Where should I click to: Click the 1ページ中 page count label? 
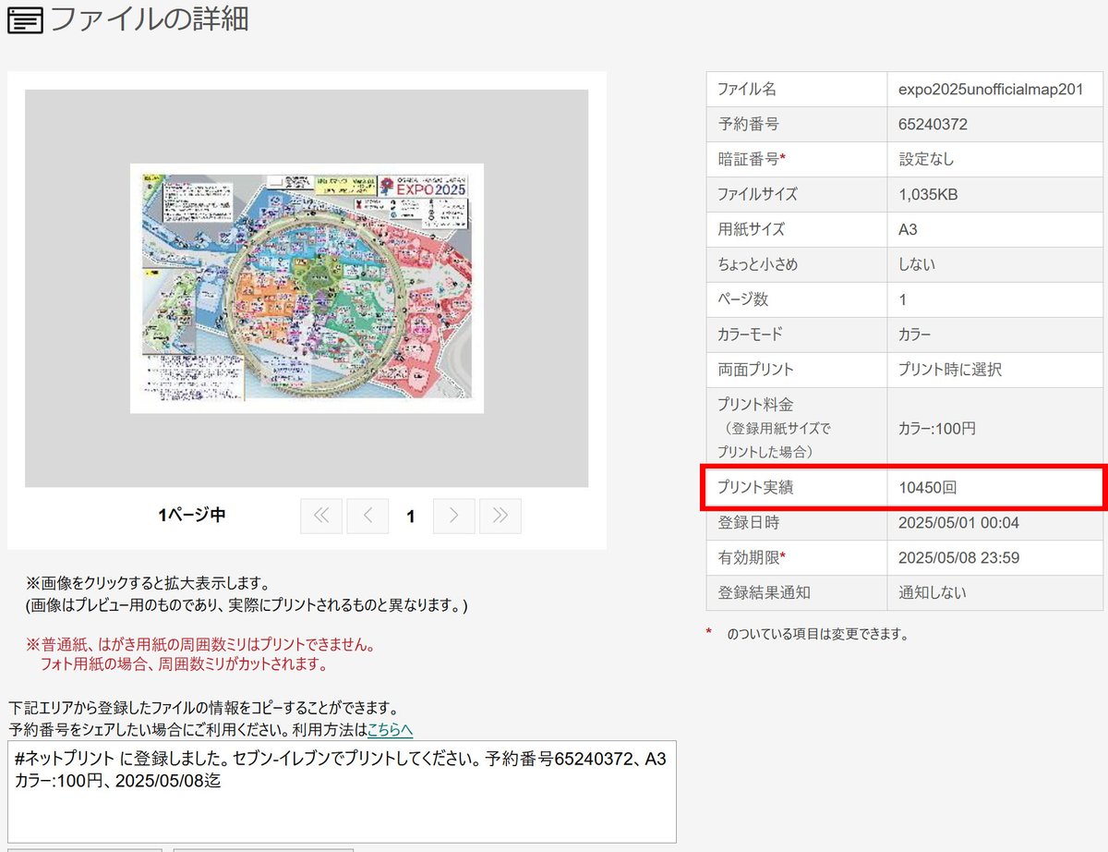click(191, 516)
